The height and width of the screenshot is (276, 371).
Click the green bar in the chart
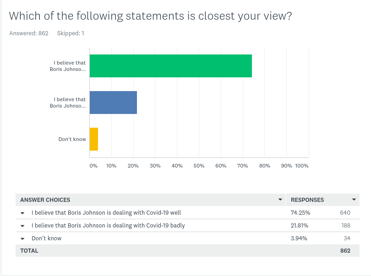(170, 66)
